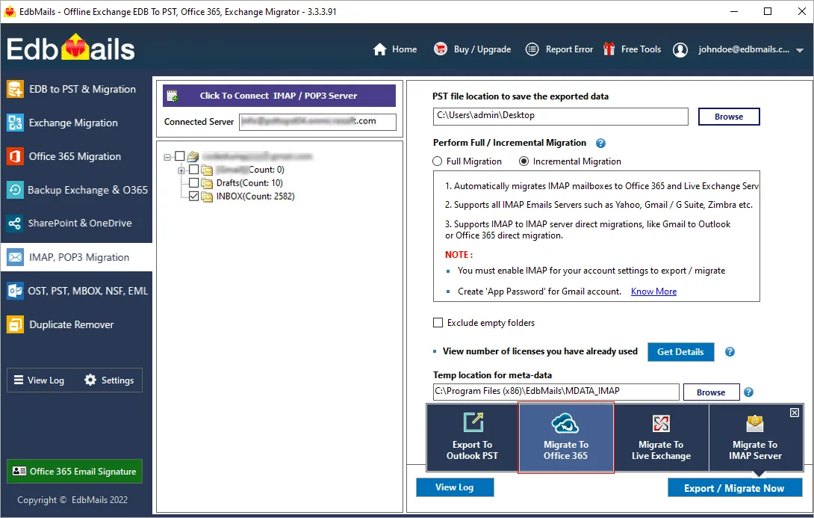
Task: Check Exclude empty folders
Action: coord(438,322)
